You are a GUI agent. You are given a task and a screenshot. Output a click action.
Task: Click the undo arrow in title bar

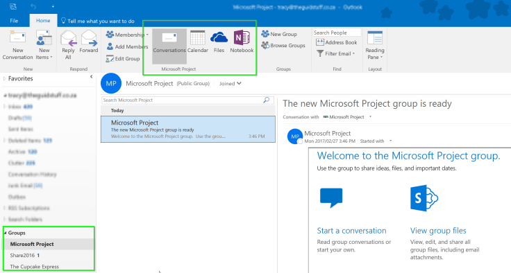coord(33,6)
